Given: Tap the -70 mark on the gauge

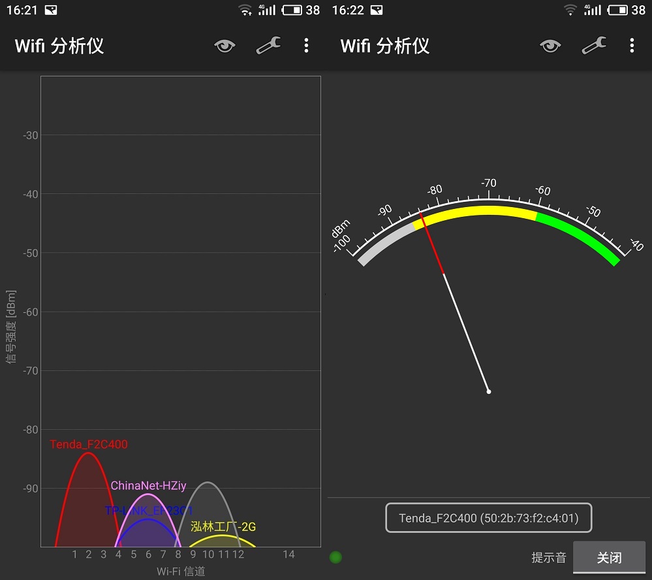Looking at the screenshot, I should coord(489,183).
